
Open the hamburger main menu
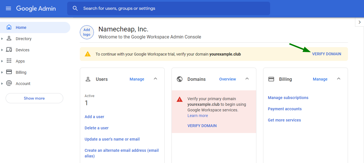(8, 8)
